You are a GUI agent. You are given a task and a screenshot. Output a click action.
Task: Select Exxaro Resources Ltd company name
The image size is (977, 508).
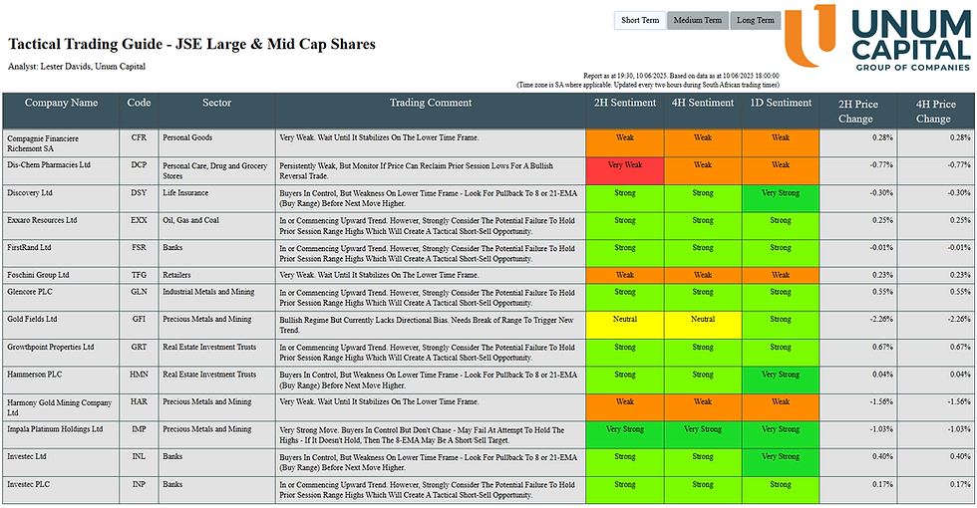[x=42, y=220]
